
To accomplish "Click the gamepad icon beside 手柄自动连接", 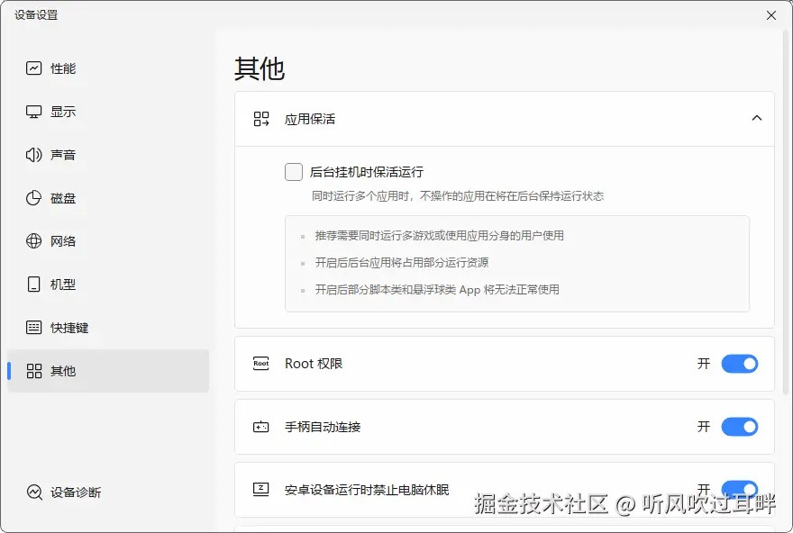I will pos(260,427).
